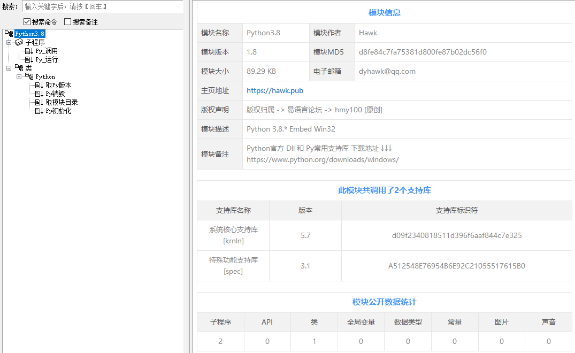Collapse the 子程序 tree node
The image size is (575, 353).
click(x=9, y=42)
